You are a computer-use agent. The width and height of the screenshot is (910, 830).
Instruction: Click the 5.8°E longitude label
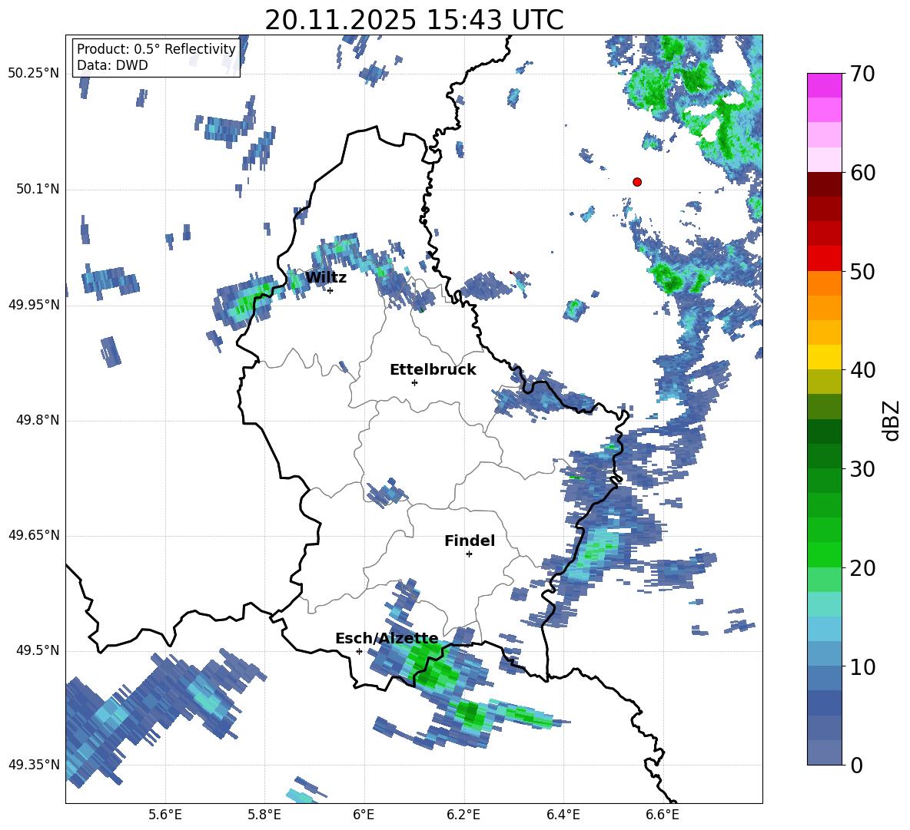coord(264,815)
